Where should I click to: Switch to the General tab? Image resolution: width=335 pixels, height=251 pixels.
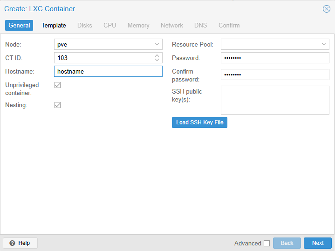coord(19,26)
